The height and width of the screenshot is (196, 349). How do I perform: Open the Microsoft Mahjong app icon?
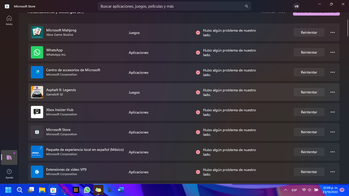pyautogui.click(x=37, y=32)
